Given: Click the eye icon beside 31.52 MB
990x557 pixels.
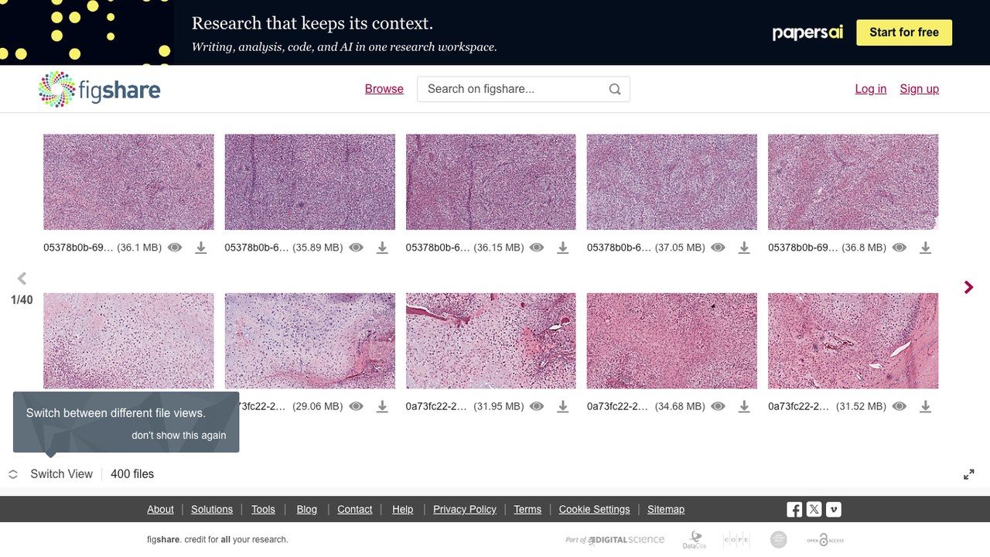Looking at the screenshot, I should (x=899, y=406).
